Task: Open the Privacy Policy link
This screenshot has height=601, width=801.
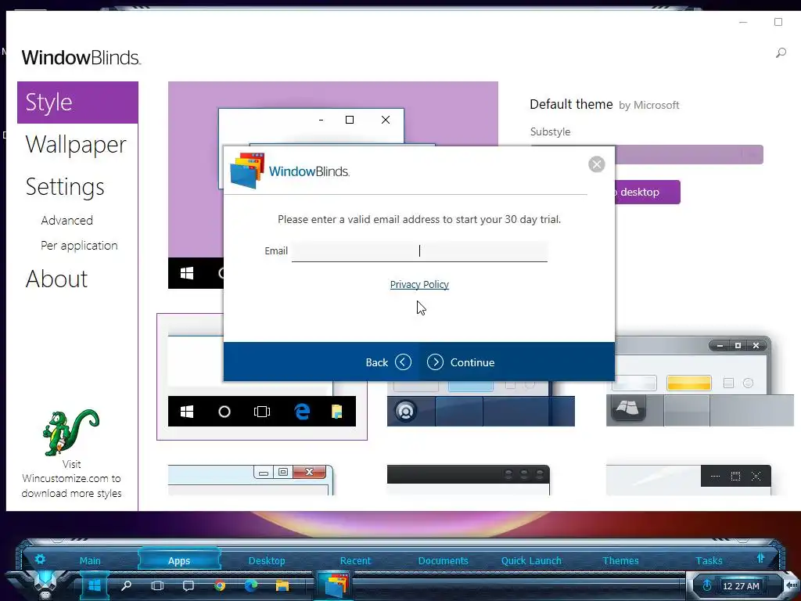Action: [419, 284]
